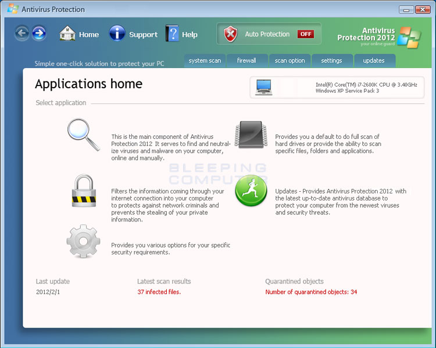The image size is (436, 348).
Task: Click the Help book icon
Action: [x=172, y=33]
